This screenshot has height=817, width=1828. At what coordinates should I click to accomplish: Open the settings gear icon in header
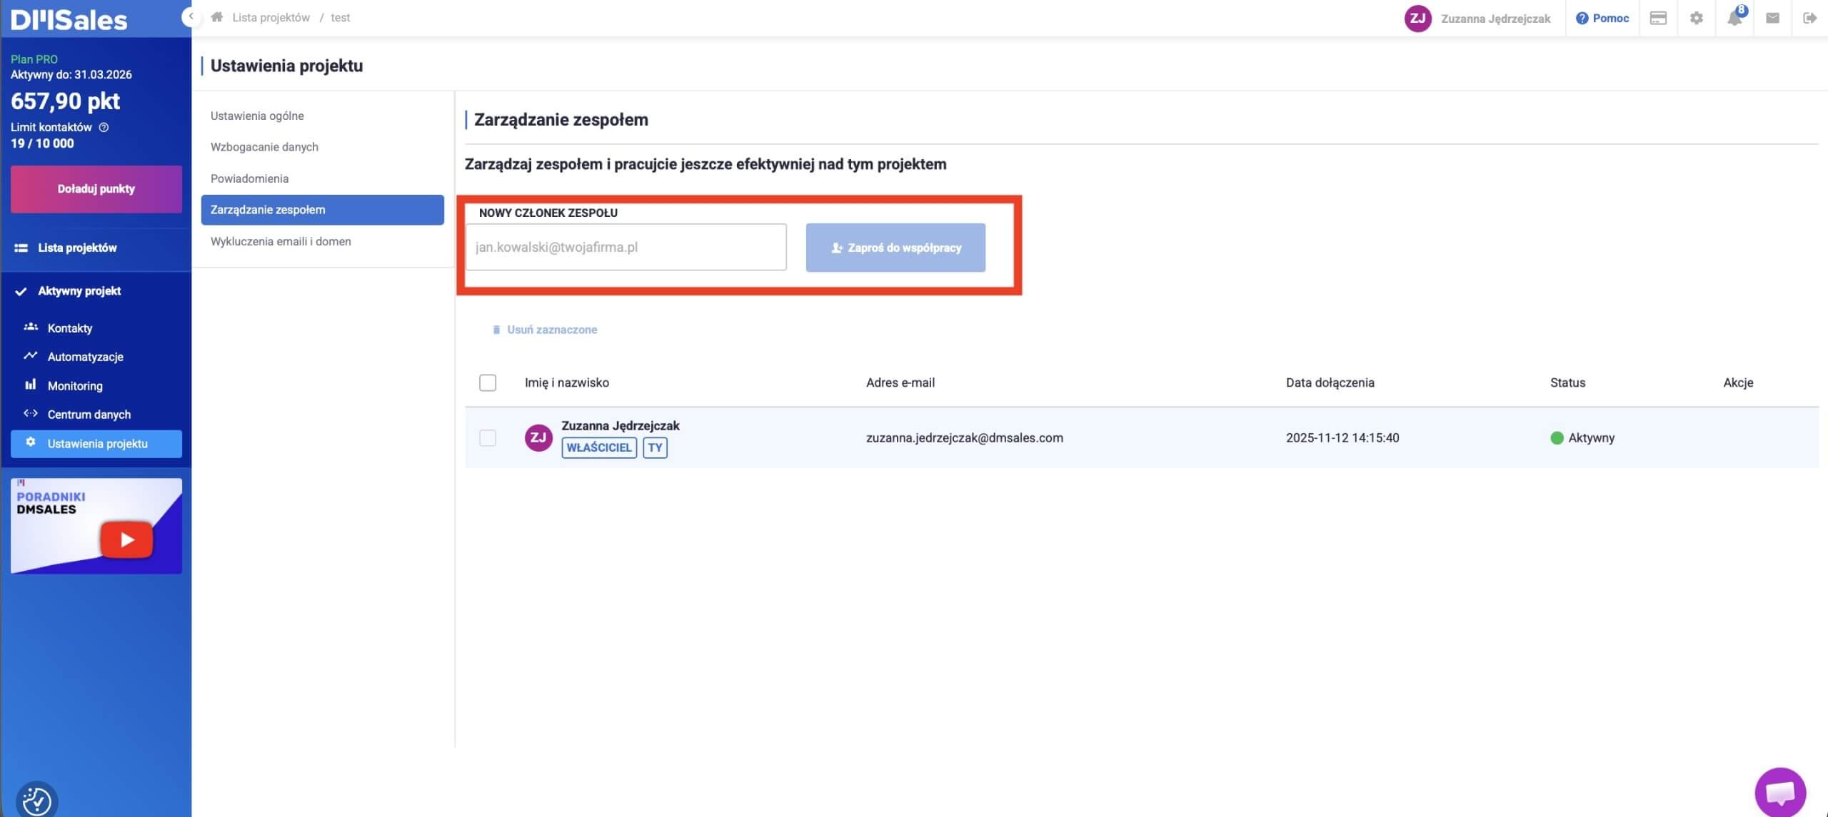pos(1696,19)
